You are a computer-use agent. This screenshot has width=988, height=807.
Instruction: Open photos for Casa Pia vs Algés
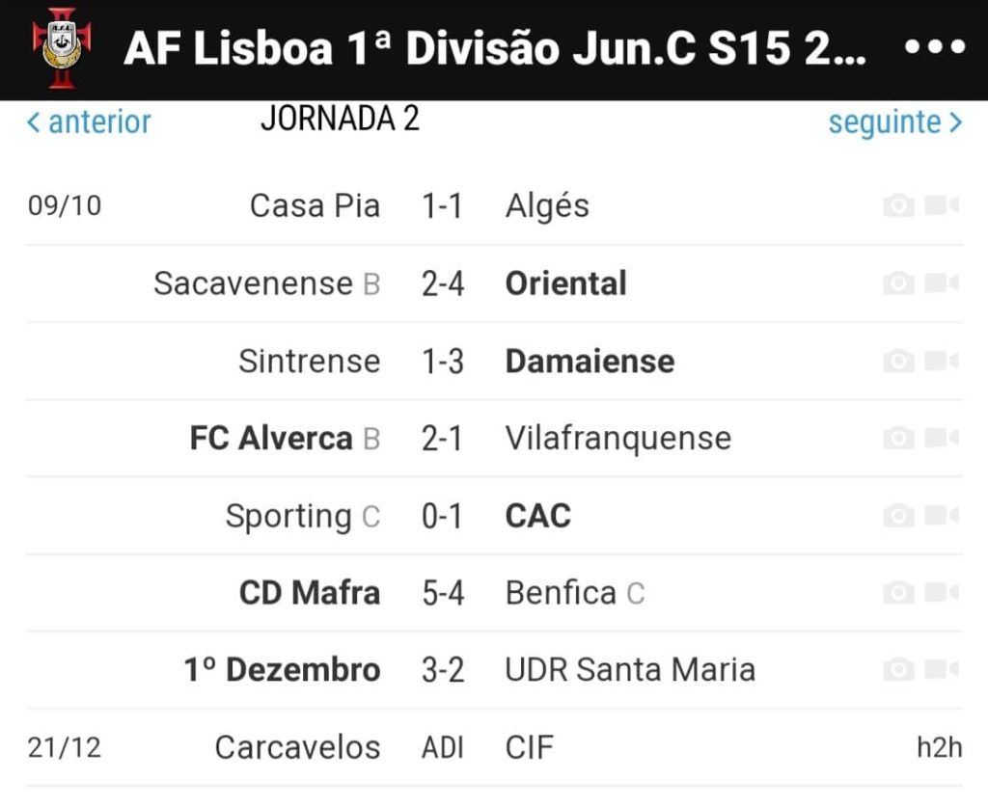(x=898, y=205)
